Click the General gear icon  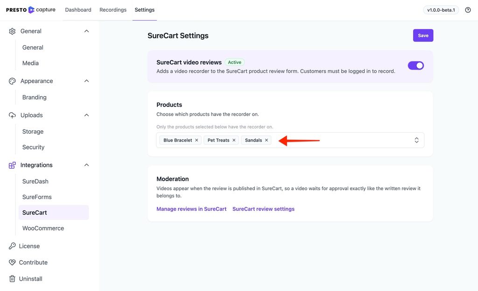coord(12,31)
